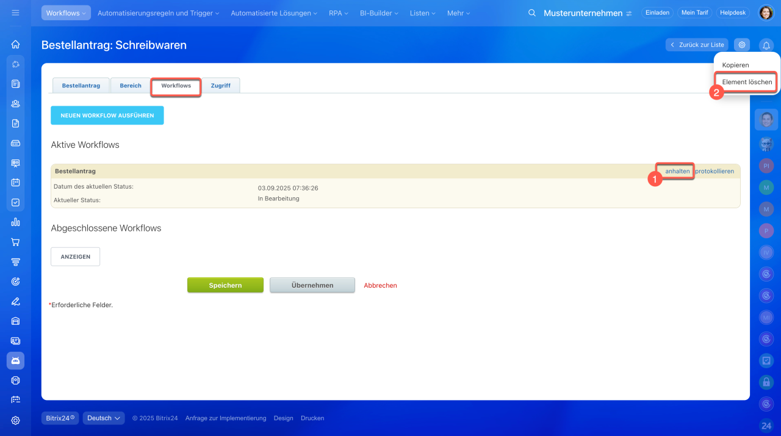Open the calendar icon in left sidebar
Viewport: 781px width, 436px height.
tap(15, 182)
